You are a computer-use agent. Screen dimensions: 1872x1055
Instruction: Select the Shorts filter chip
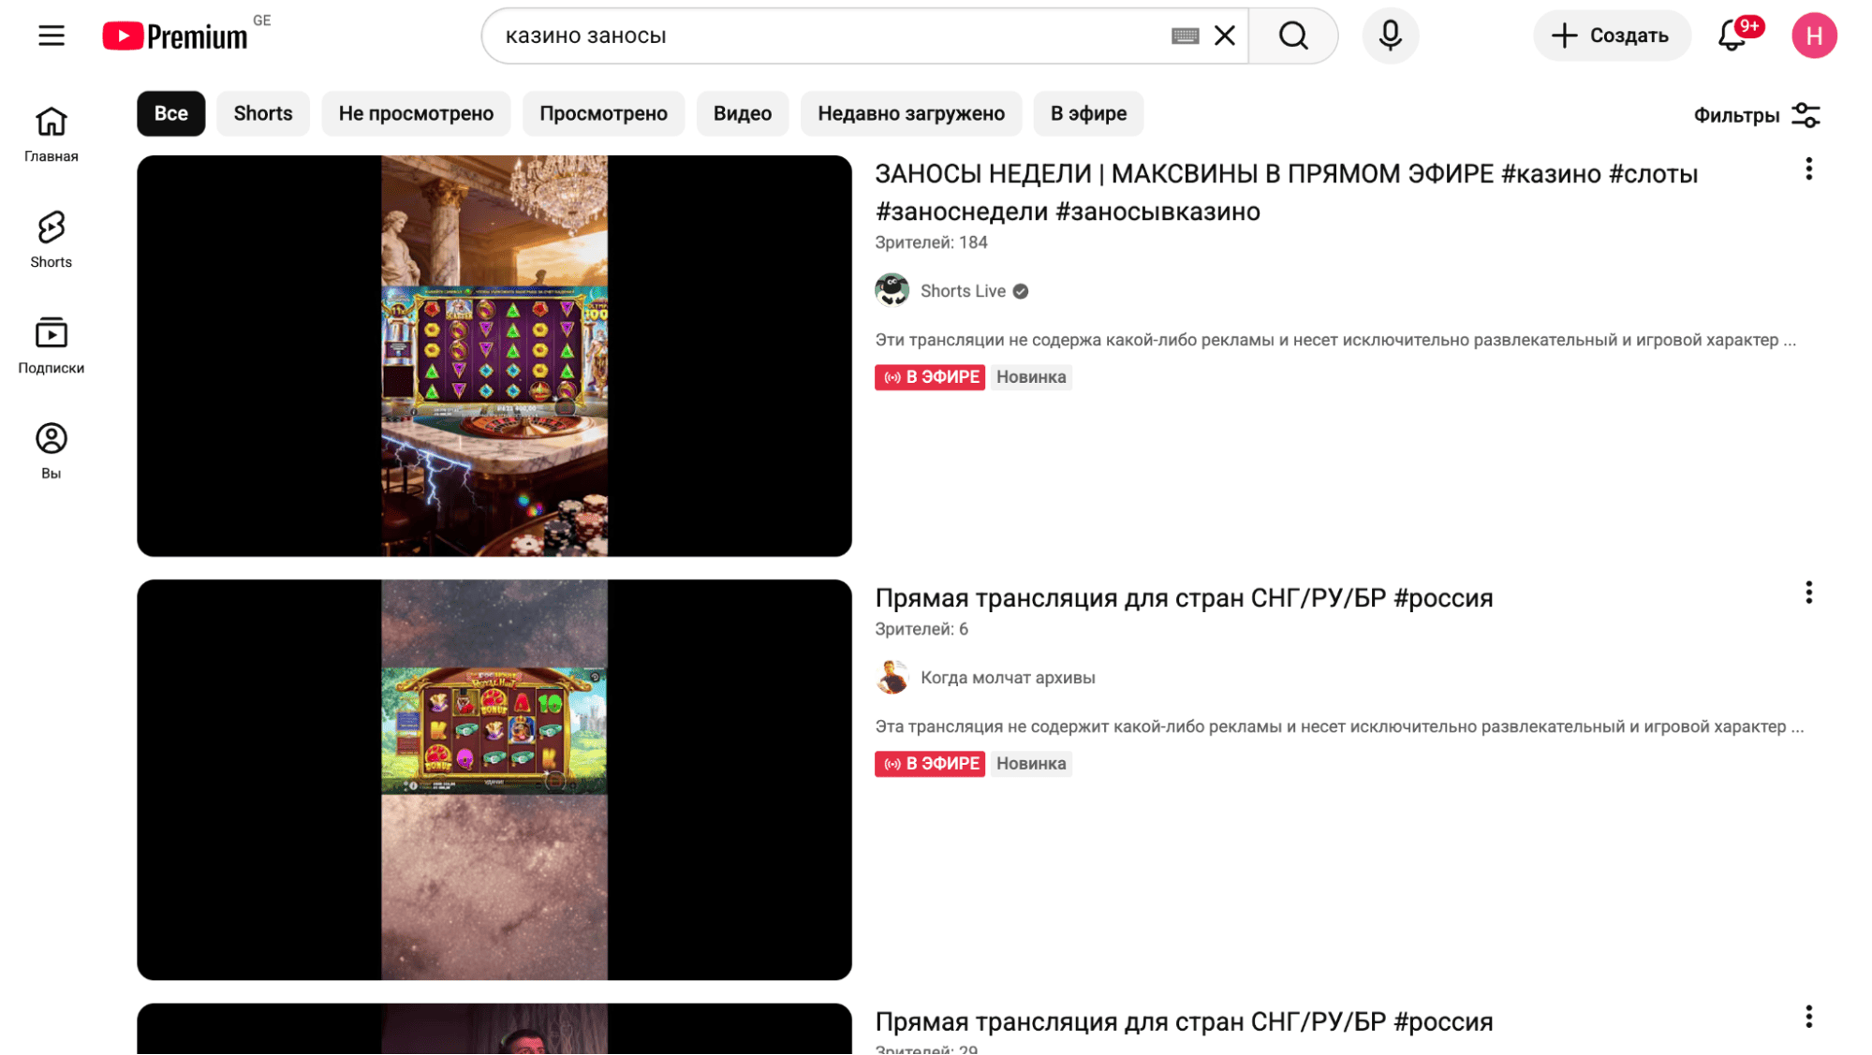(263, 113)
